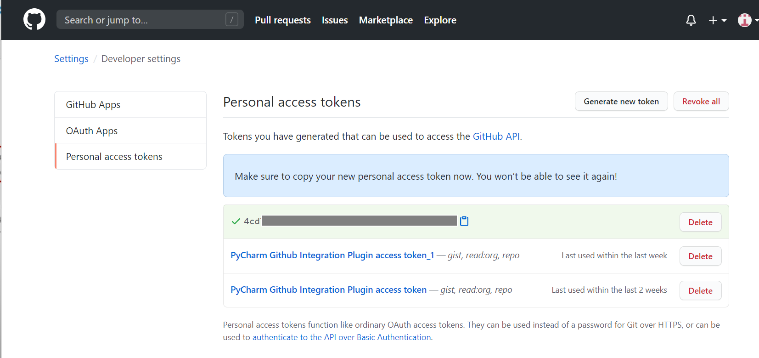Follow the GitHub API link
The image size is (759, 358).
pos(496,136)
